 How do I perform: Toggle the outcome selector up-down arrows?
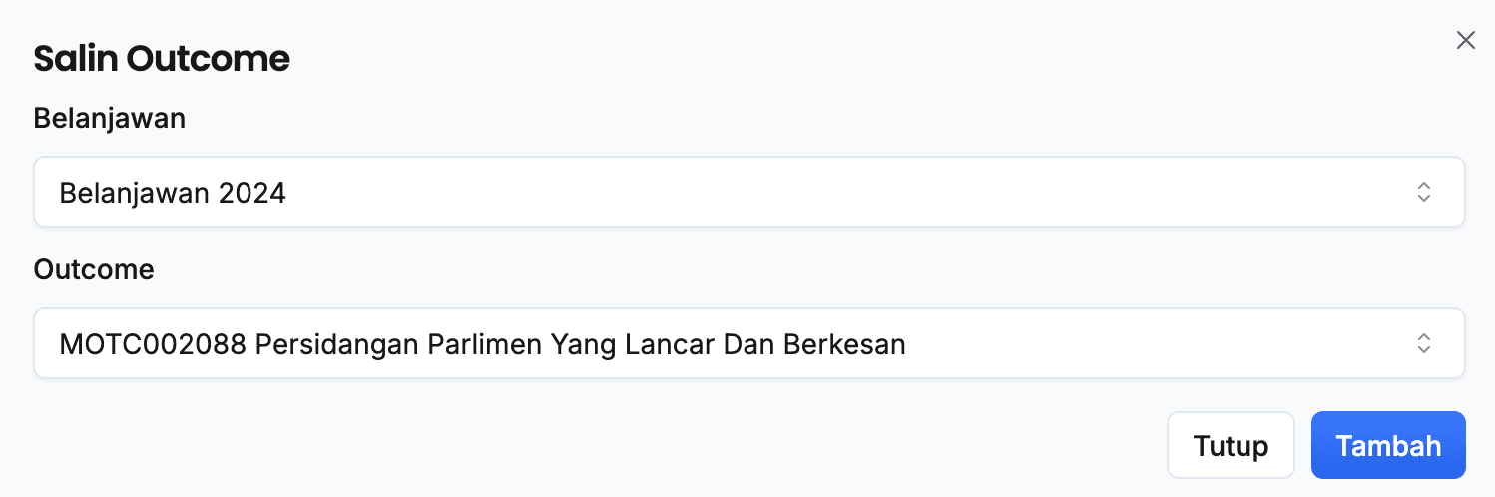1424,343
